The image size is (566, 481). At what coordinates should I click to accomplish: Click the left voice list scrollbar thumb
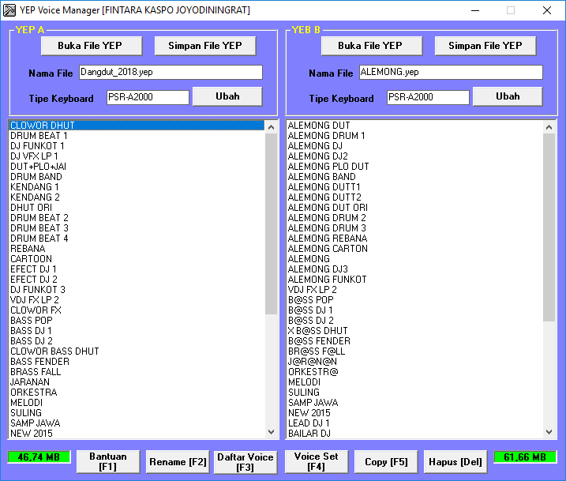[271, 224]
